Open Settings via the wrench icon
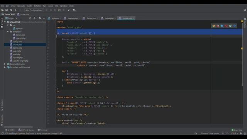This screenshot has height=139, width=247. click(69, 10)
